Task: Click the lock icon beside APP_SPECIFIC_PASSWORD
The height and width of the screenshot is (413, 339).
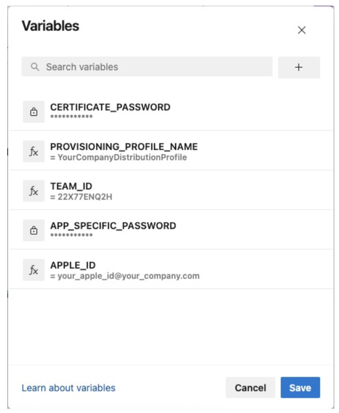Action: pyautogui.click(x=33, y=230)
